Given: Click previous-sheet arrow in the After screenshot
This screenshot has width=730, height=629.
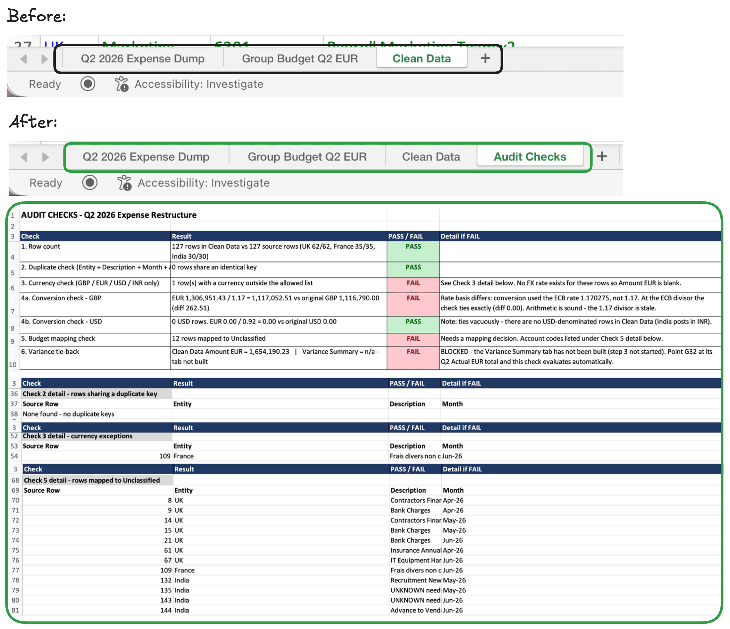Looking at the screenshot, I should click(24, 157).
